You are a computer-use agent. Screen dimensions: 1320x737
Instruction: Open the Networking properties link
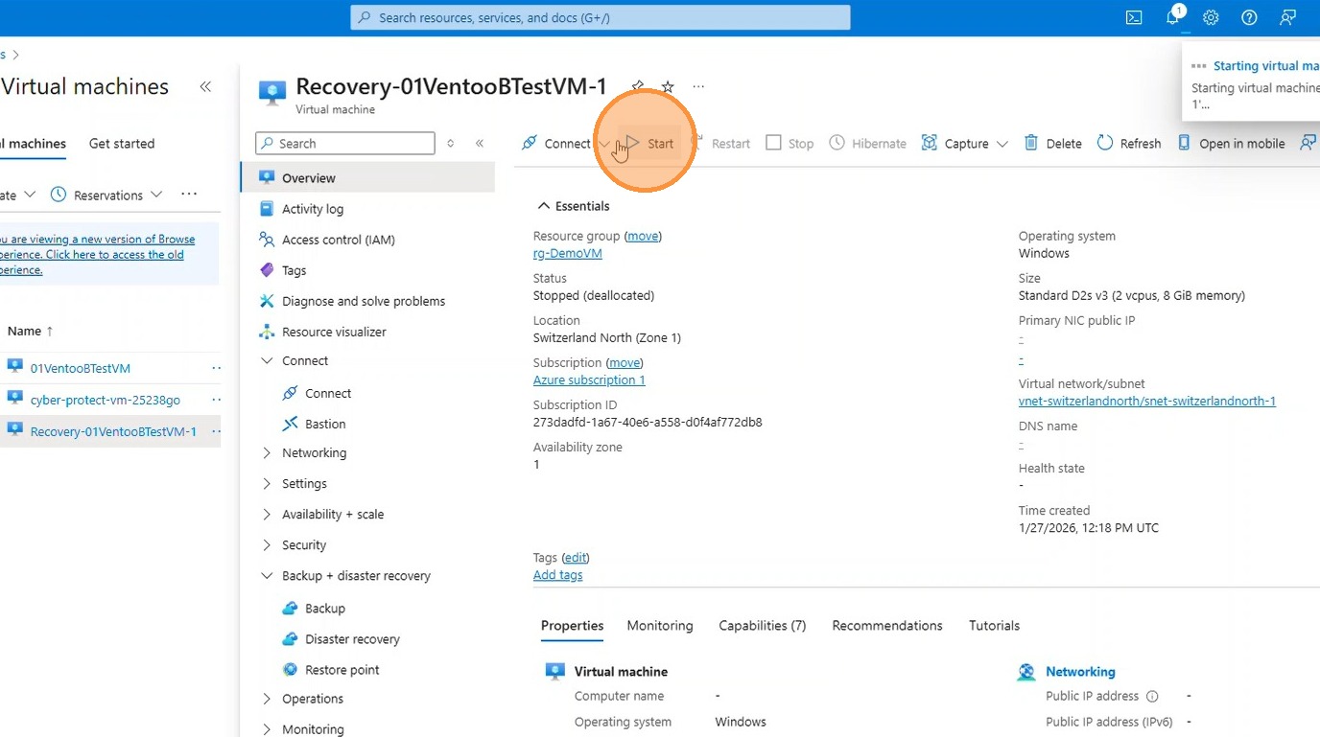(x=1080, y=672)
